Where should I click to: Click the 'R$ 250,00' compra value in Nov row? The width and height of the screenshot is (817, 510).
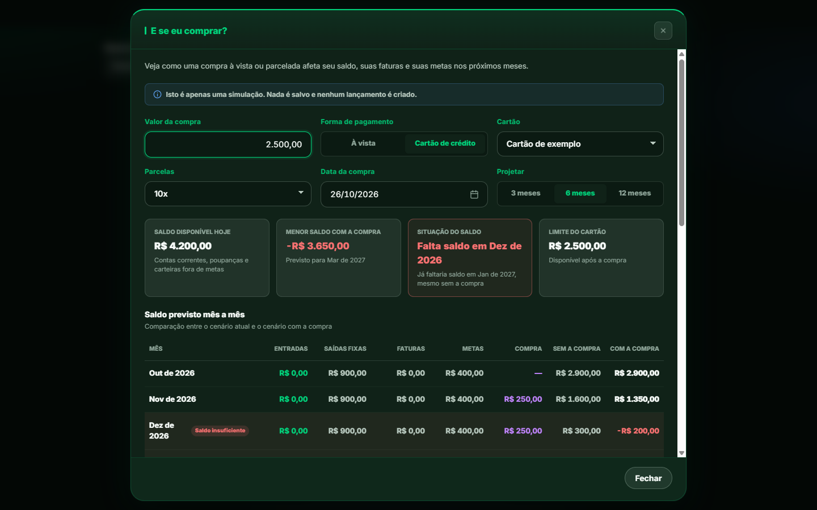point(523,399)
